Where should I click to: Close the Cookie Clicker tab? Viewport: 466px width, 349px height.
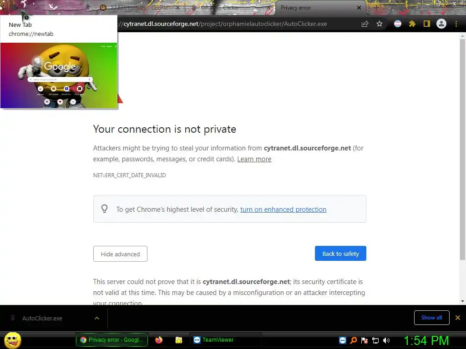pyautogui.click(x=178, y=8)
